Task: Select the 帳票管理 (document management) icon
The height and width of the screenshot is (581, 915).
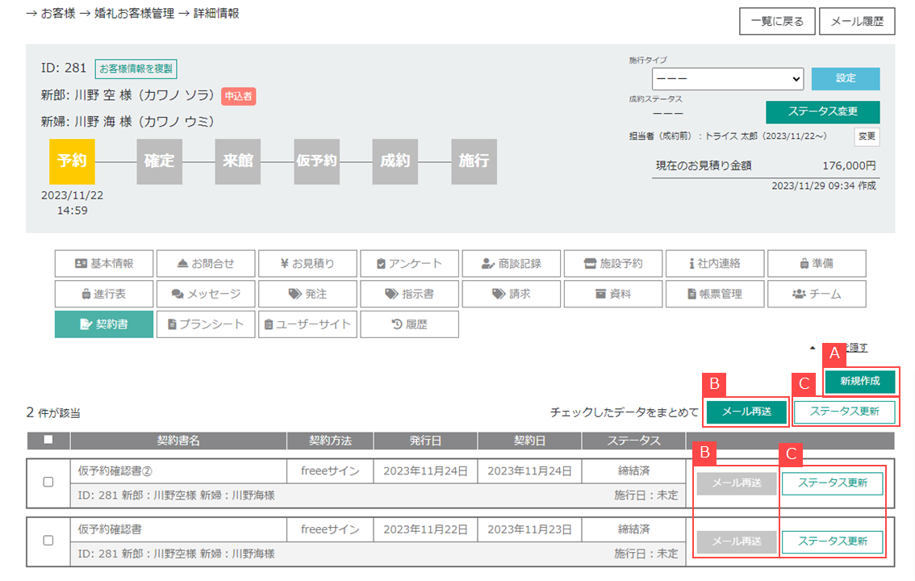Action: (x=713, y=294)
